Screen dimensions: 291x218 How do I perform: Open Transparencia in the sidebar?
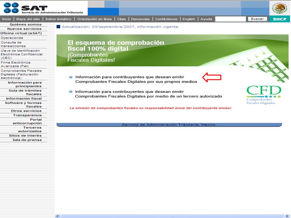pyautogui.click(x=27, y=115)
